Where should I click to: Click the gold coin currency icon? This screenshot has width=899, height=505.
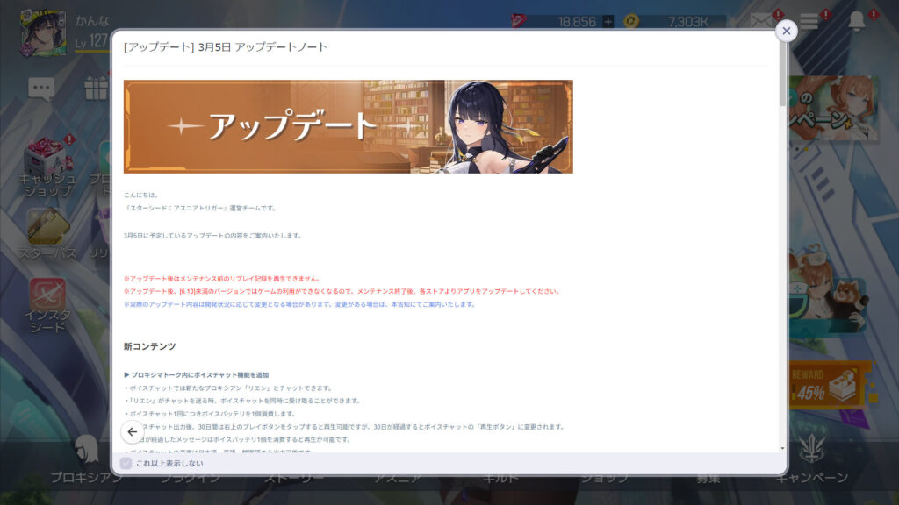pos(630,21)
